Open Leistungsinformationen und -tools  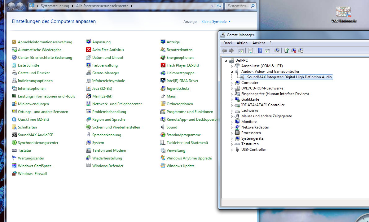point(46,96)
